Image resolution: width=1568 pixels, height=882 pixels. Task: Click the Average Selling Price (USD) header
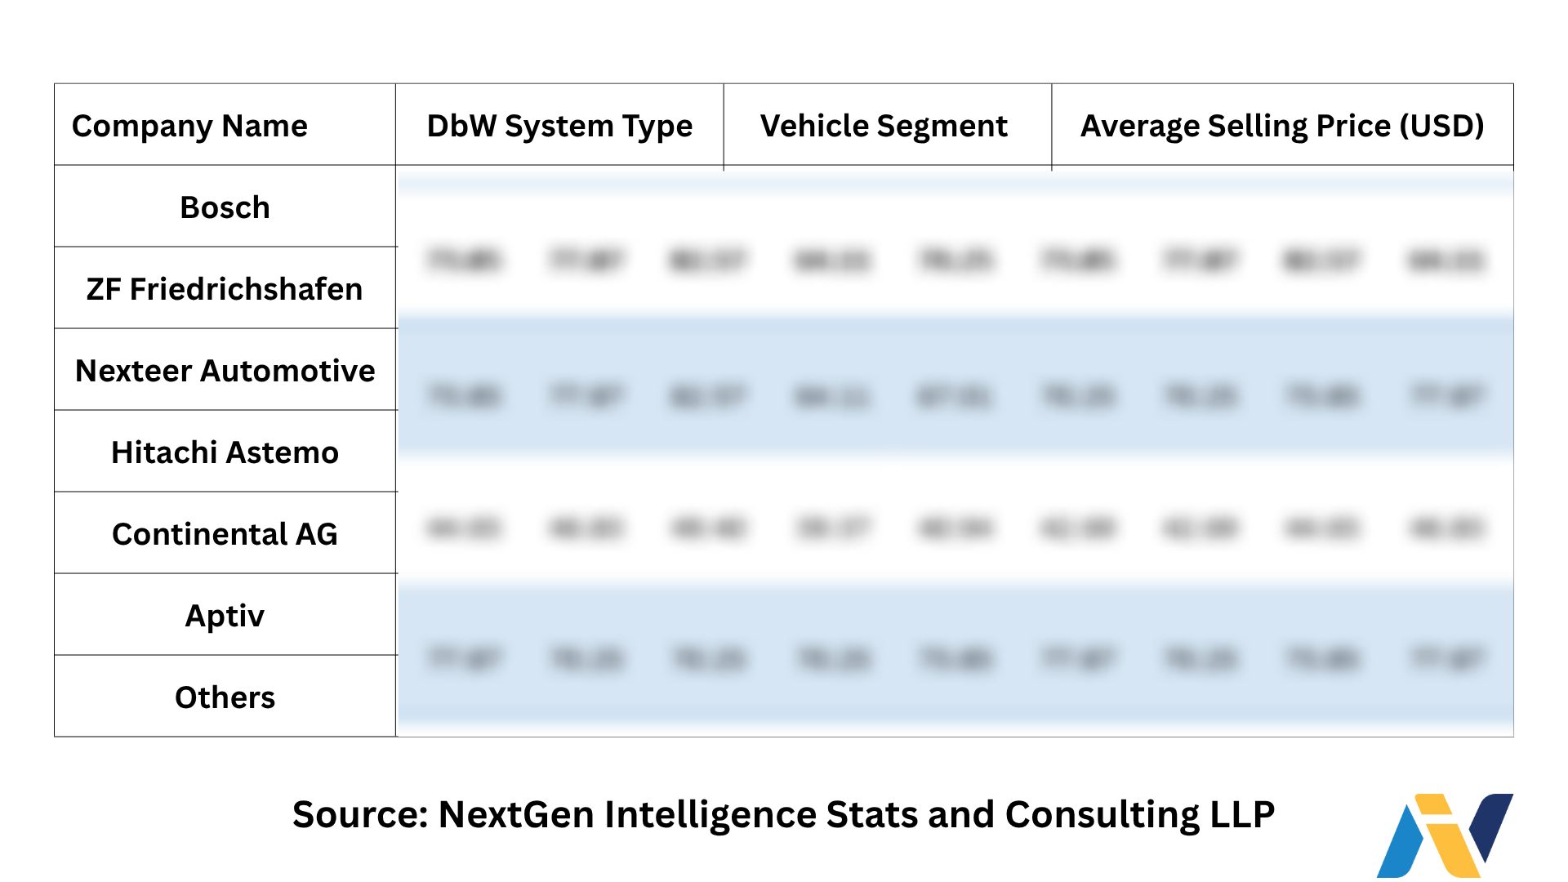pyautogui.click(x=1282, y=126)
